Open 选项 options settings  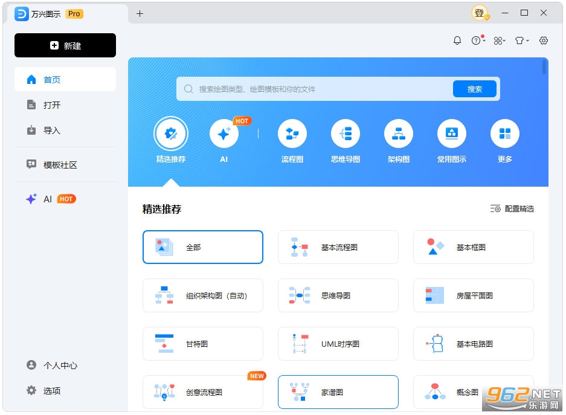tap(65, 390)
